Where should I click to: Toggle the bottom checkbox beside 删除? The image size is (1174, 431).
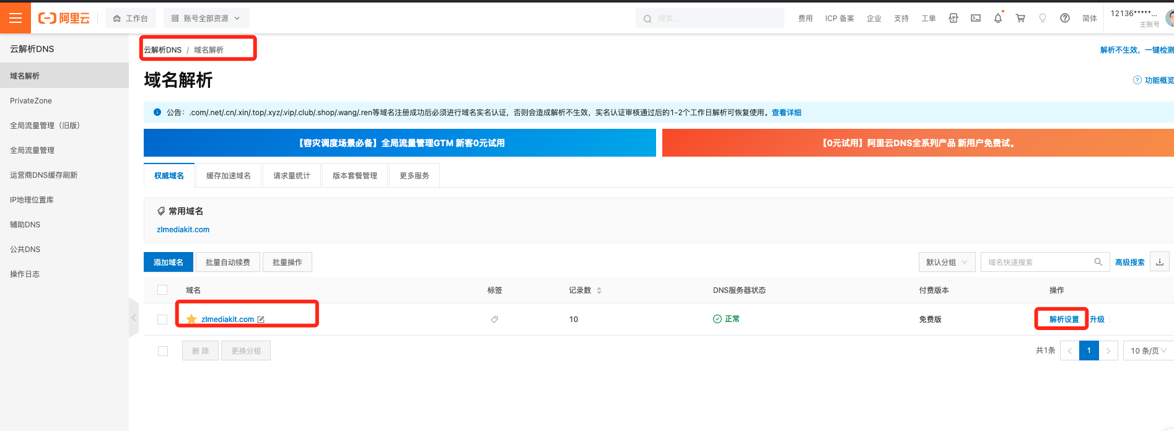(163, 351)
